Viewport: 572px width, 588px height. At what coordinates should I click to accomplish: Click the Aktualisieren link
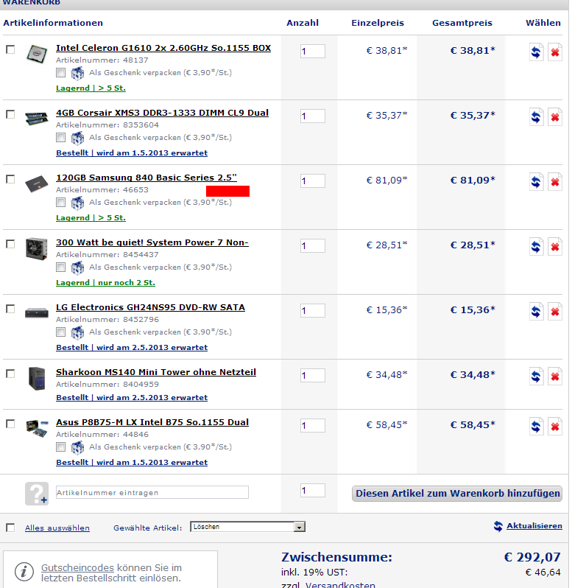pyautogui.click(x=534, y=526)
